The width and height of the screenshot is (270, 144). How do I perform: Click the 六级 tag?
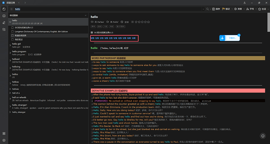[x=105, y=27]
